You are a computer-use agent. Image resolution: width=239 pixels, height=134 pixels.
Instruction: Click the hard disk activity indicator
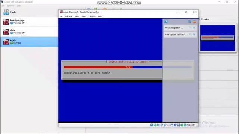click(x=152, y=125)
